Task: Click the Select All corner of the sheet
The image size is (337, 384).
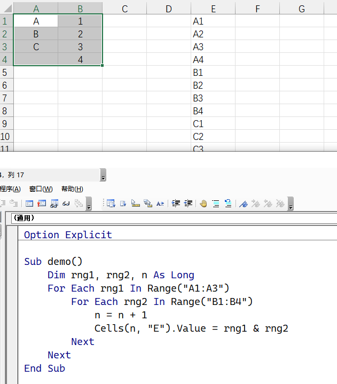Action: (7, 9)
